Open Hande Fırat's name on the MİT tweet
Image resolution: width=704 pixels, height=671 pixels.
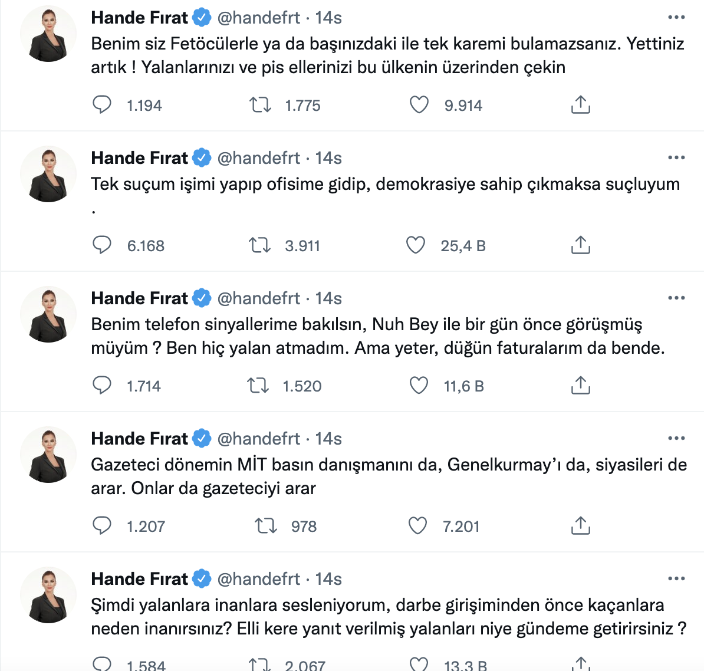pyautogui.click(x=139, y=439)
